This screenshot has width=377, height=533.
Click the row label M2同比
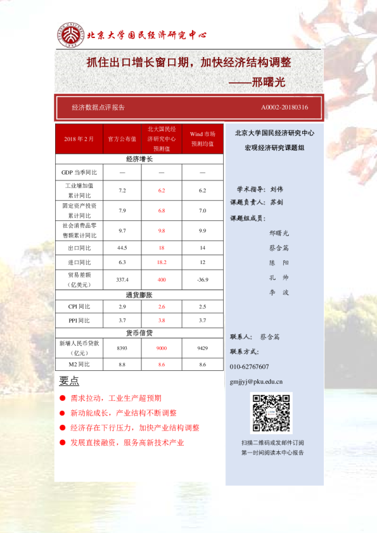[79, 364]
